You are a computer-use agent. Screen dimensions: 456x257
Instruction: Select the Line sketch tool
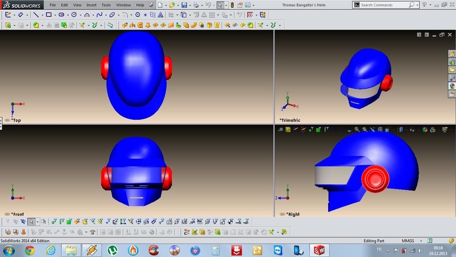point(36,15)
